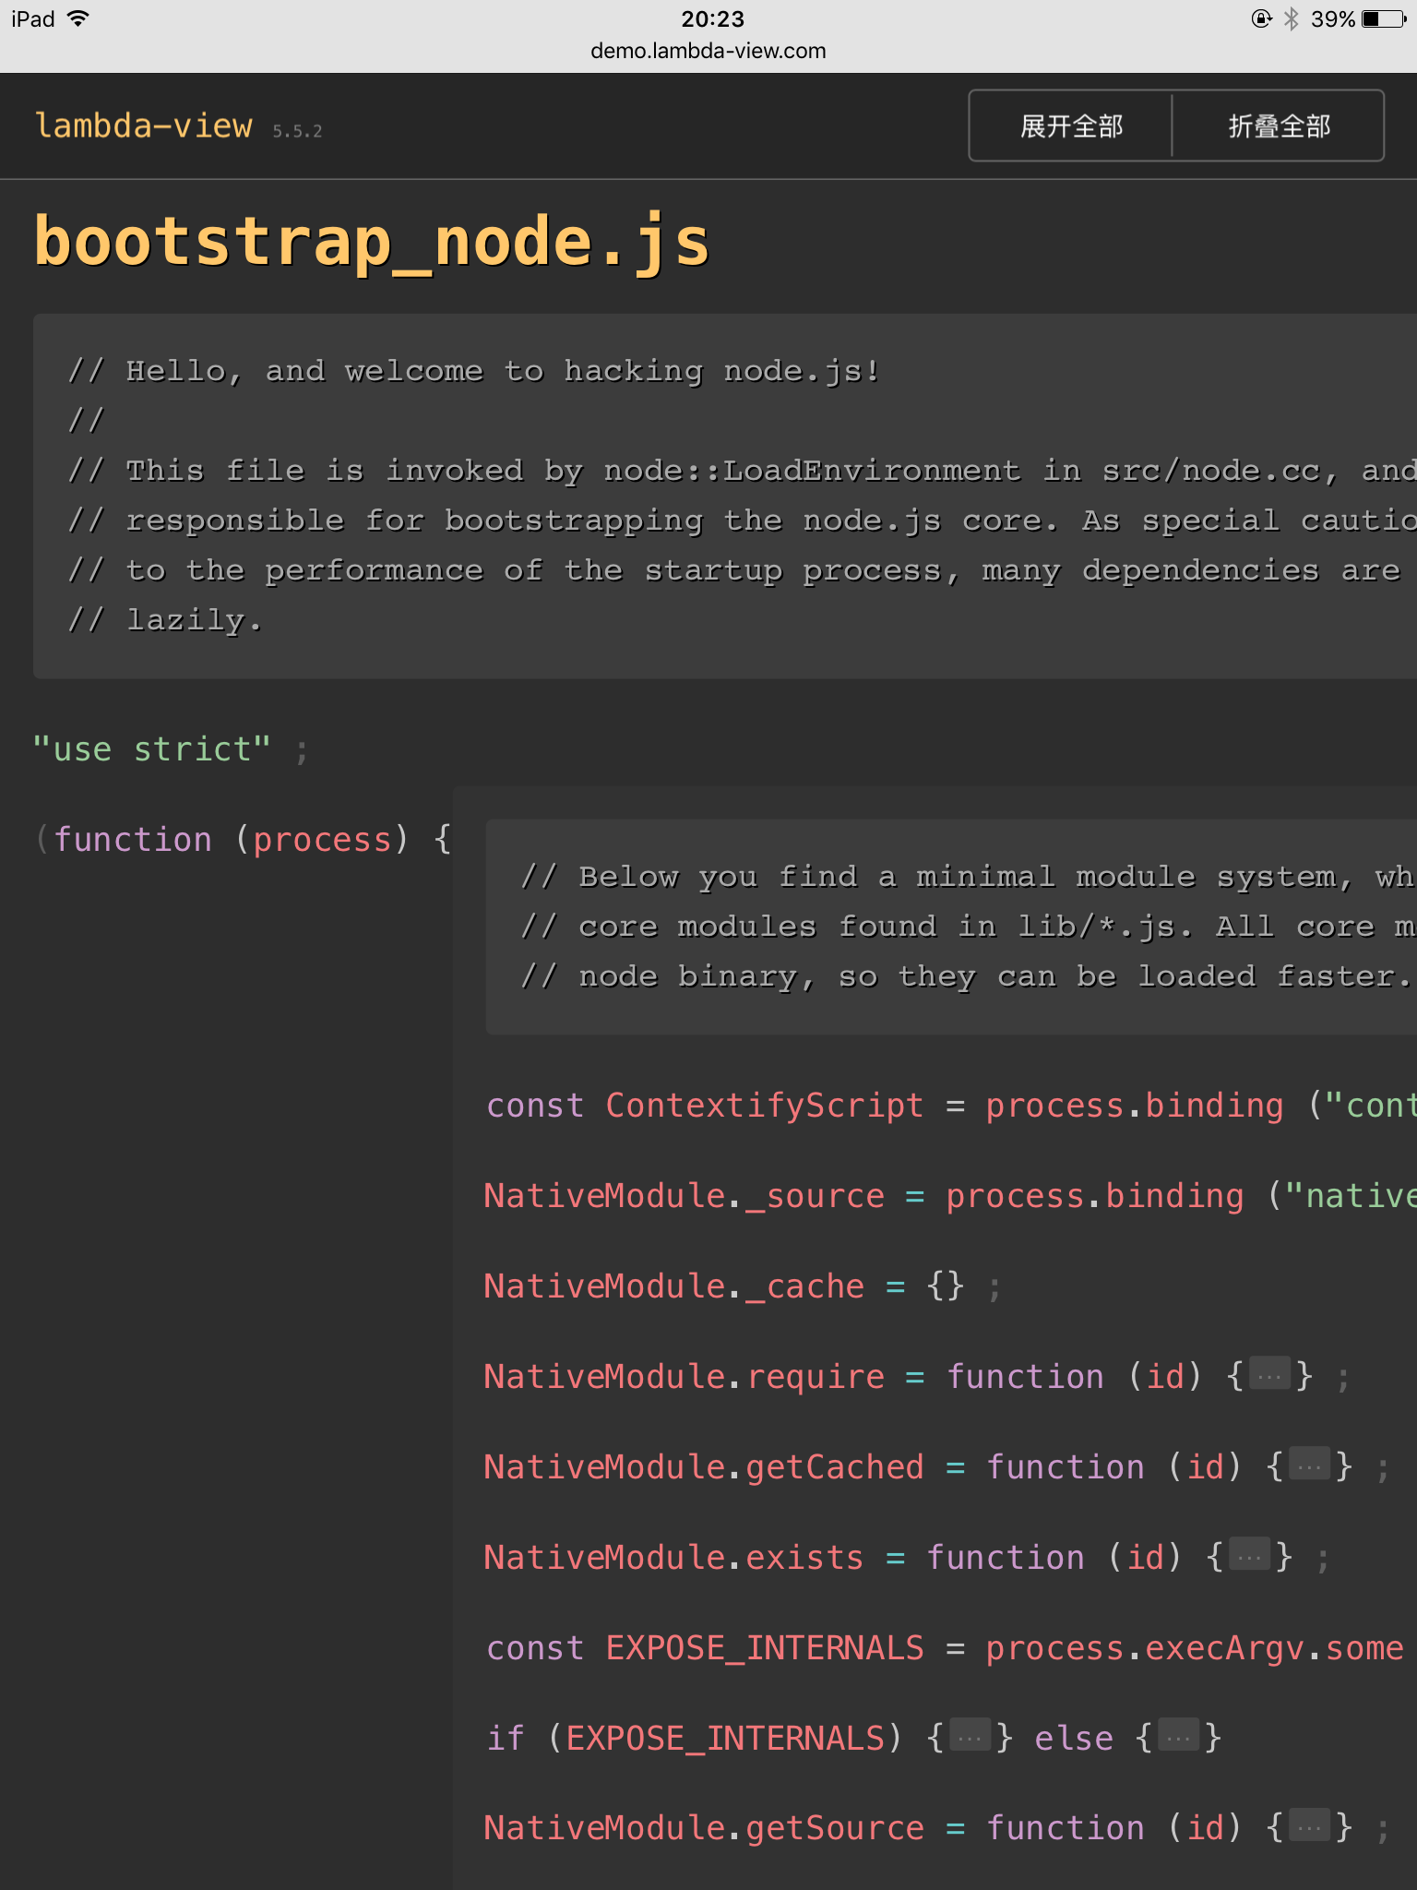Expand the else block body
The height and width of the screenshot is (1890, 1417).
[1179, 1737]
